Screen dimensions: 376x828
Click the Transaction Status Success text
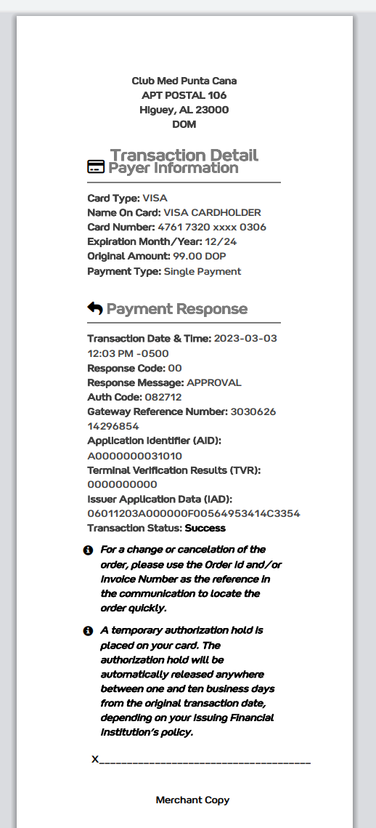coord(205,528)
